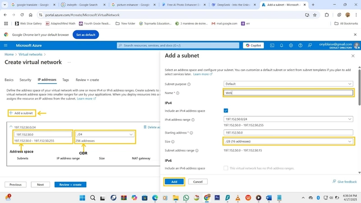The image size is (361, 203).
Task: Switch to the google translate browser tab
Action: 32,5
